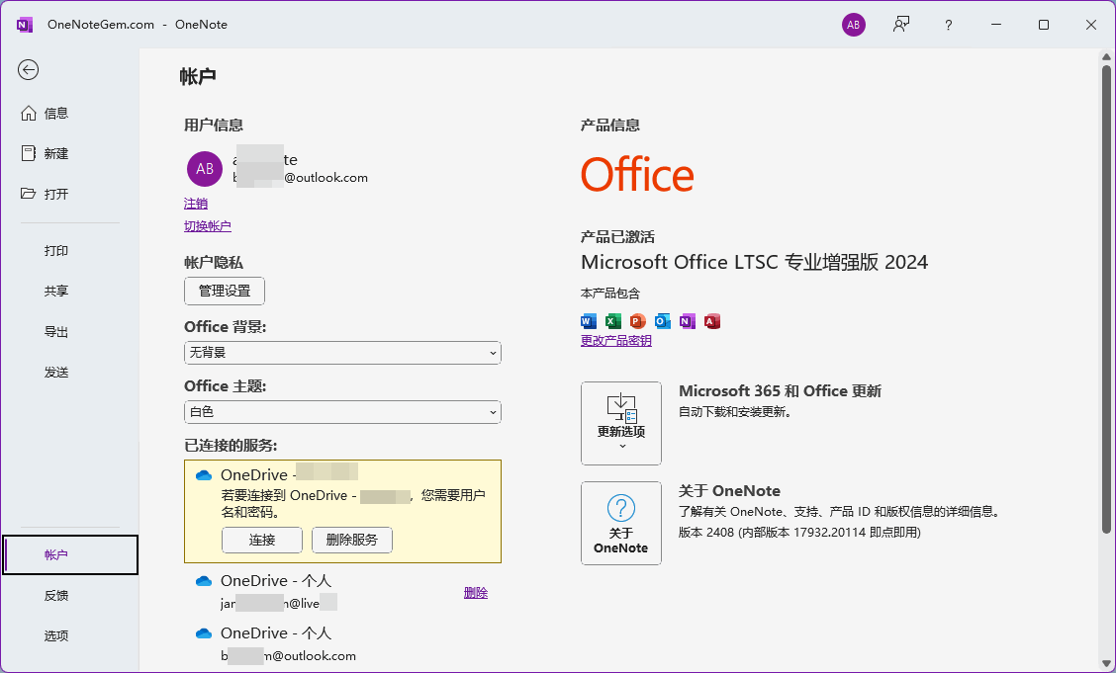Open 选项 in the sidebar
The height and width of the screenshot is (673, 1116).
(69, 636)
